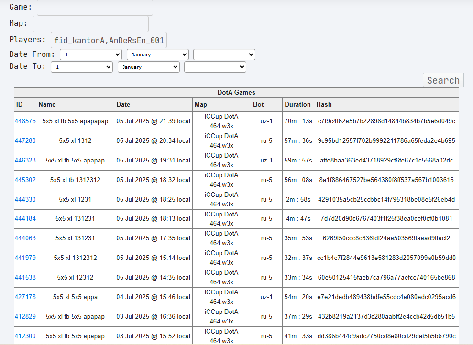This screenshot has width=473, height=345.
Task: Click game name '5x5 xl 5x5 appa'
Action: click(75, 297)
